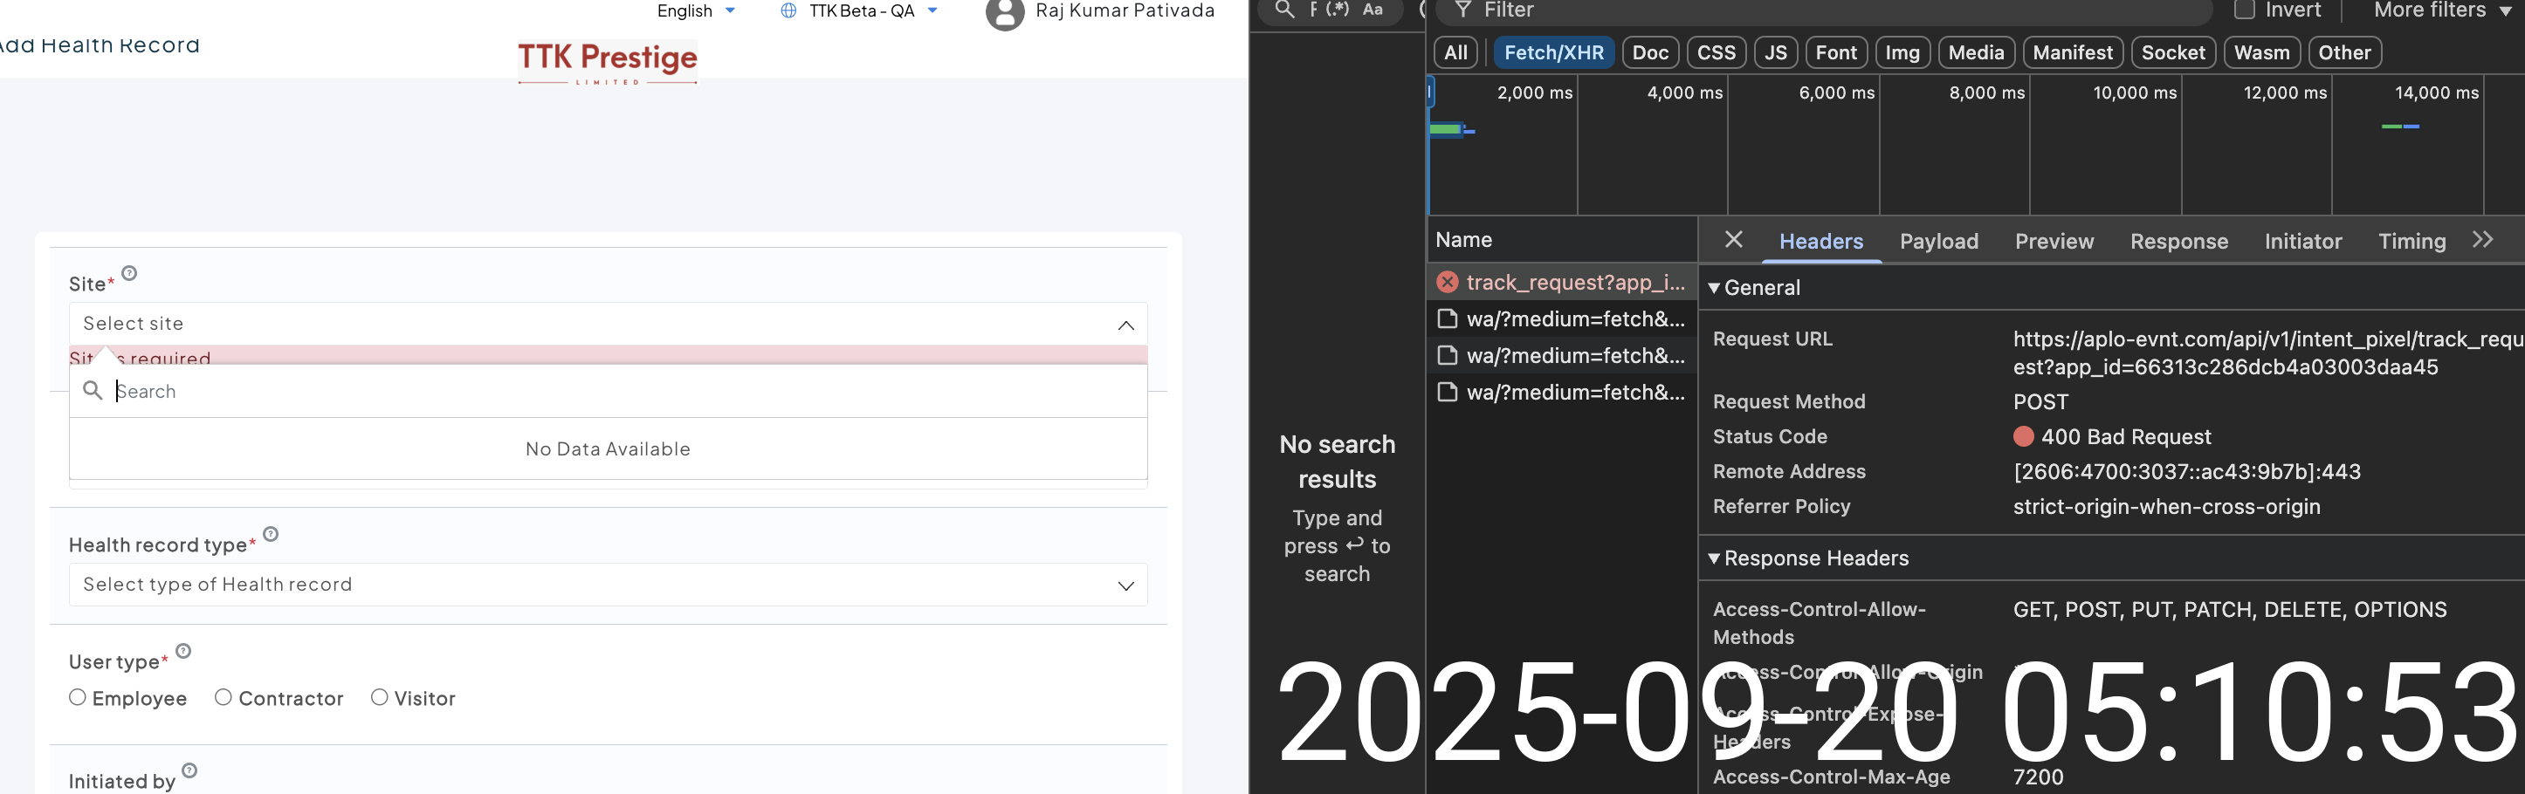Choose the Visitor radio option
2525x794 pixels.
(379, 697)
